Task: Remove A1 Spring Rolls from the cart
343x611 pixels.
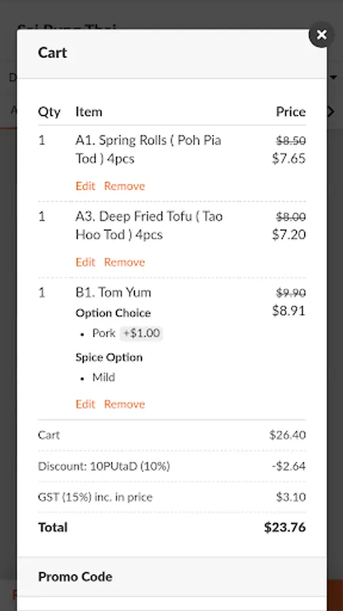Action: (x=125, y=186)
